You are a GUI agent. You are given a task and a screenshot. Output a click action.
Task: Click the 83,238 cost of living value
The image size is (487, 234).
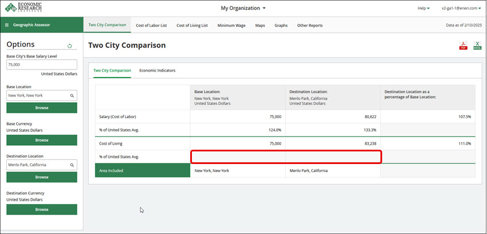[x=370, y=144]
